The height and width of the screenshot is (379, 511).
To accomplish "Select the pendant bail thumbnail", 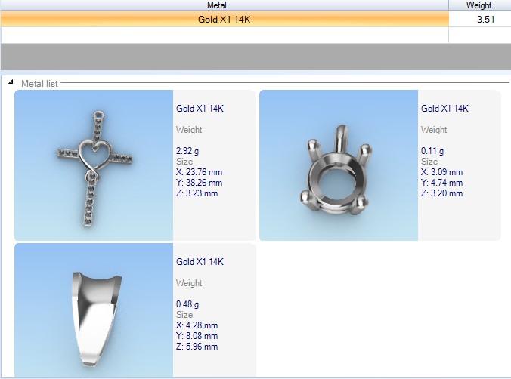I will pyautogui.click(x=94, y=310).
